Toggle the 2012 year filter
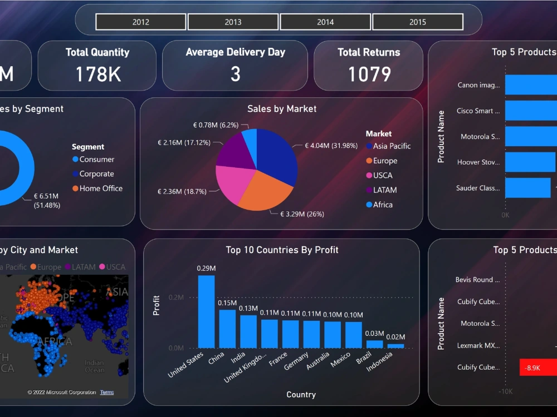The width and height of the screenshot is (557, 417). pyautogui.click(x=140, y=22)
